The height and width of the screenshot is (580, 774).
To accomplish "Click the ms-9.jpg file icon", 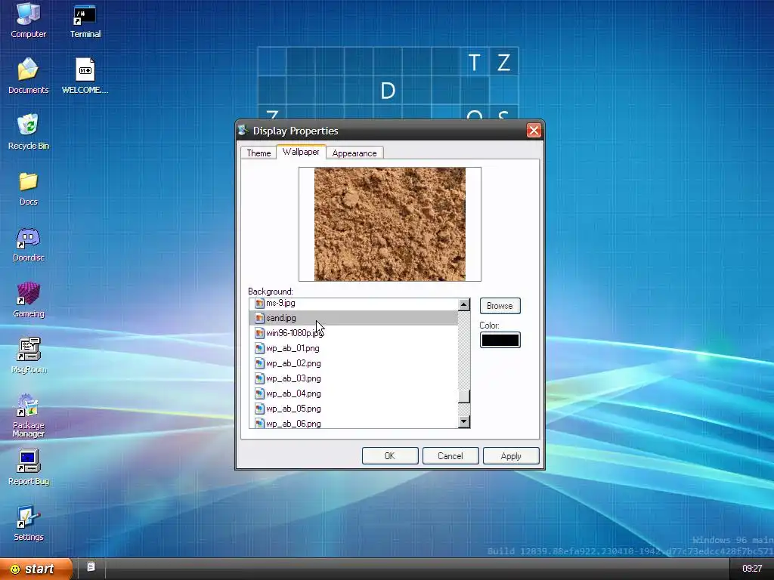I will pos(259,303).
